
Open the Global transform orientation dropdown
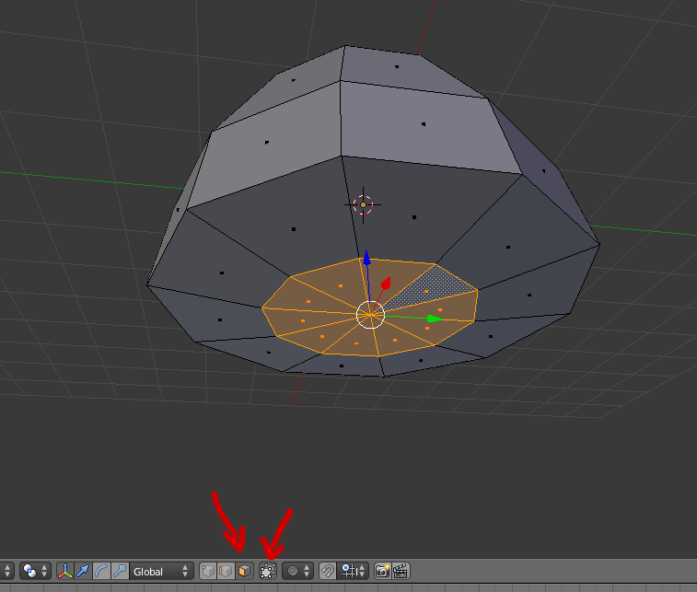(161, 572)
